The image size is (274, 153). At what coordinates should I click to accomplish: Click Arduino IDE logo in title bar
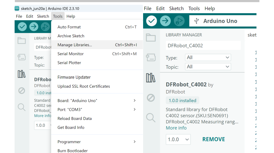coord(17,8)
